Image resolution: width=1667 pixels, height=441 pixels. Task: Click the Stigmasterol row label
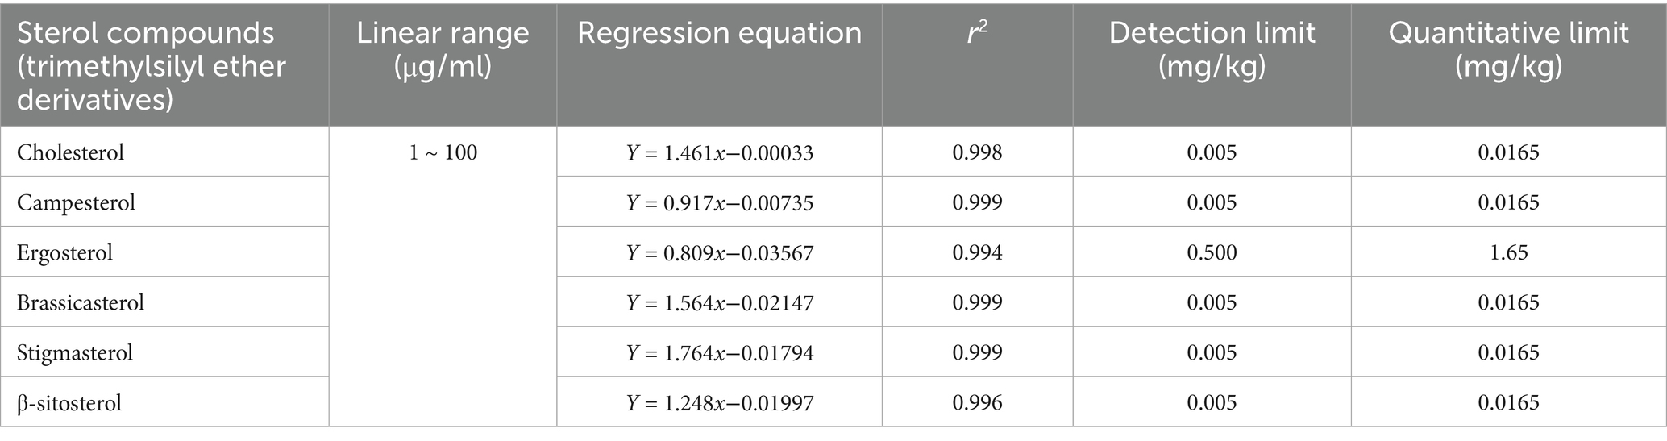(x=75, y=353)
